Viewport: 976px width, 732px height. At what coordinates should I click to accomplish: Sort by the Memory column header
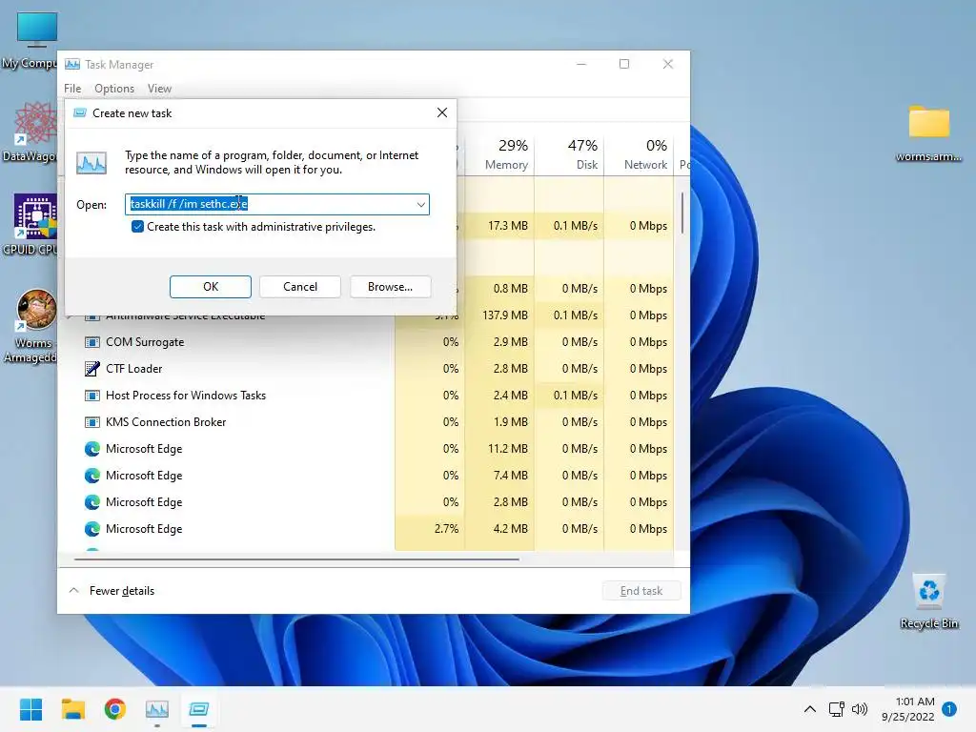[499, 153]
